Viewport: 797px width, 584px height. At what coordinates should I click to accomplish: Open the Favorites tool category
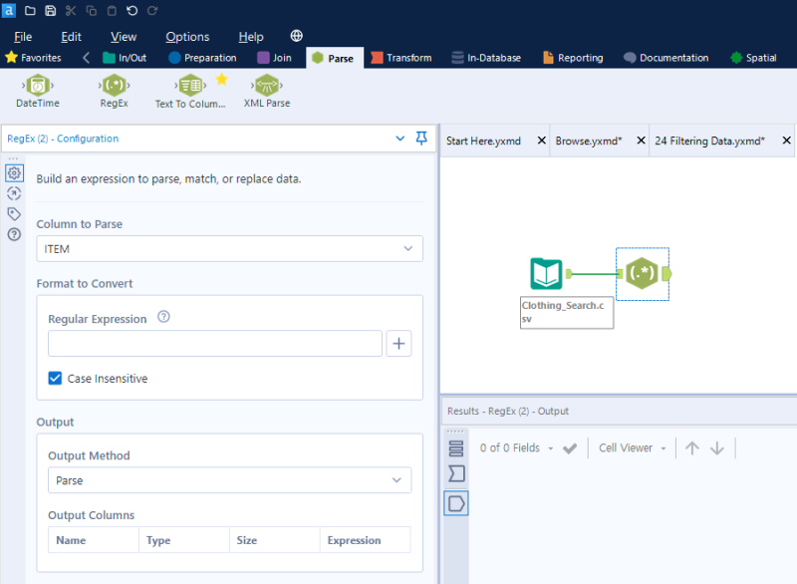click(x=34, y=58)
